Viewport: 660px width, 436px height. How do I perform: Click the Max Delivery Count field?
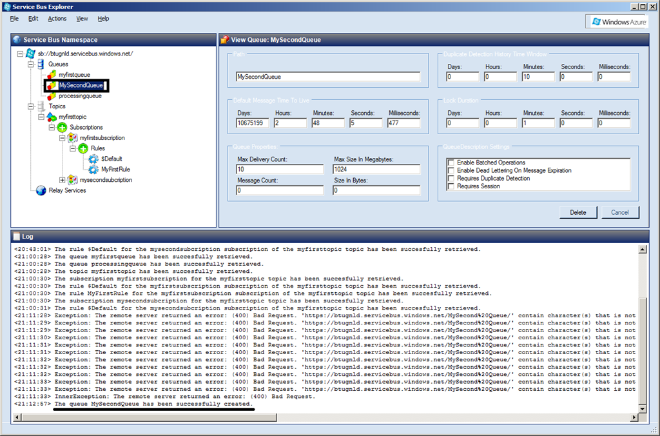pos(280,170)
